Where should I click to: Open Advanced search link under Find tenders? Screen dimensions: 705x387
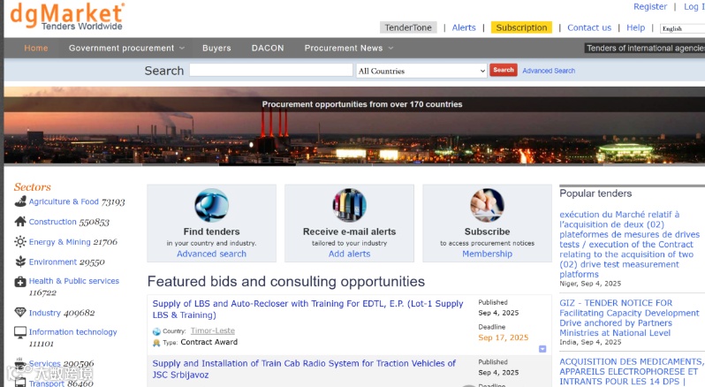click(x=211, y=254)
